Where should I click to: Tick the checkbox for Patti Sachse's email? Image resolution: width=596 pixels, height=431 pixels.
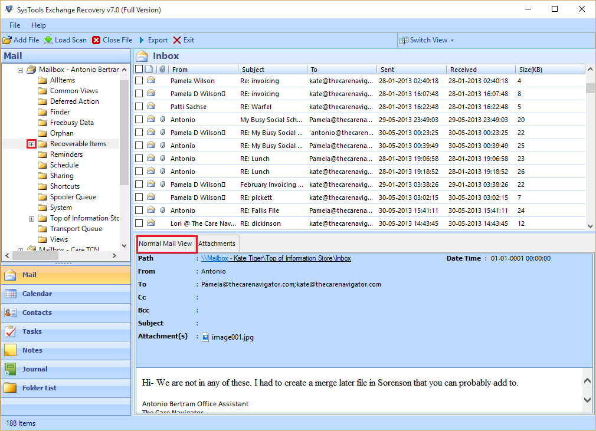(139, 107)
